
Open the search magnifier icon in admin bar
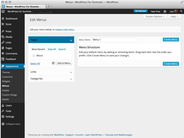coord(181,11)
